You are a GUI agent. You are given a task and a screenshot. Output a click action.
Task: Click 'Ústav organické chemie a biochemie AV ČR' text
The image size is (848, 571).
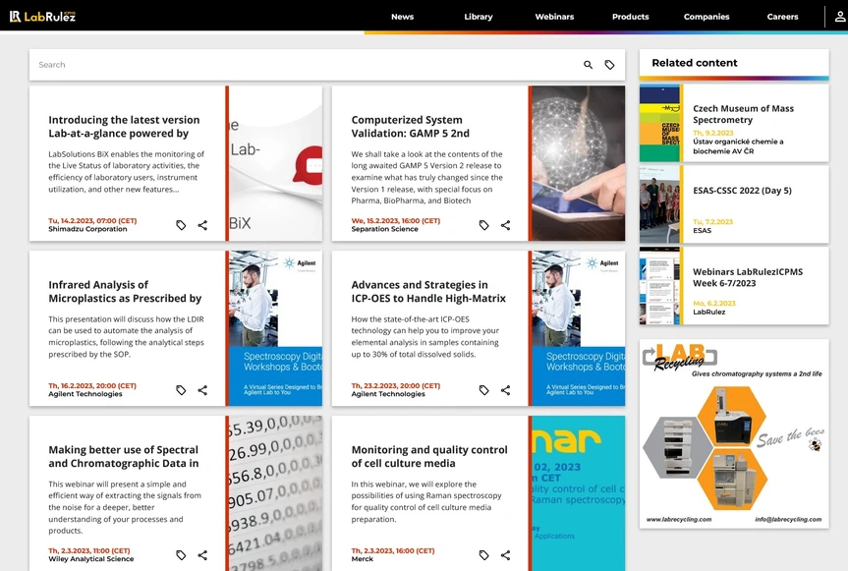[x=738, y=146]
